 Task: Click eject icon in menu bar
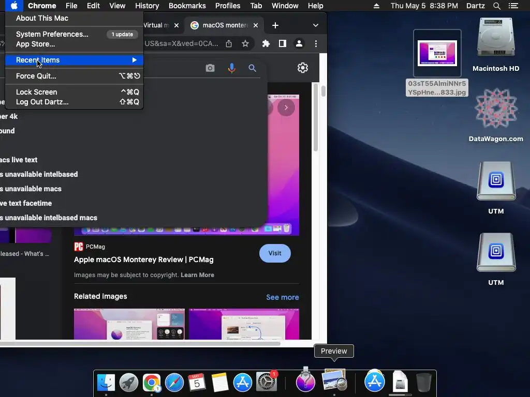coord(376,6)
